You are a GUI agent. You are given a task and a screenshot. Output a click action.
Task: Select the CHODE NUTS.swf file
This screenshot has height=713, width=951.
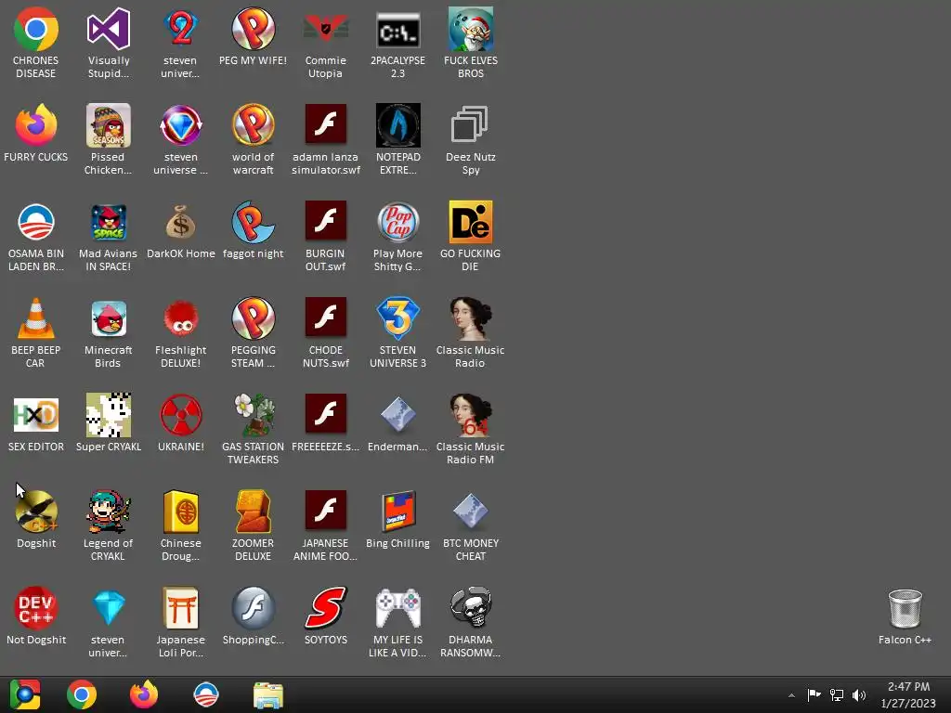pos(326,331)
